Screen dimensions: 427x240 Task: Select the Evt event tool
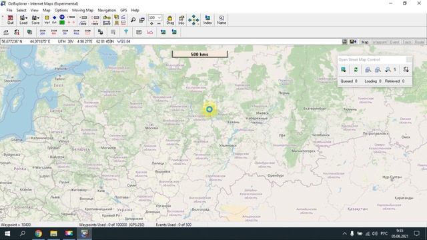pos(54,20)
